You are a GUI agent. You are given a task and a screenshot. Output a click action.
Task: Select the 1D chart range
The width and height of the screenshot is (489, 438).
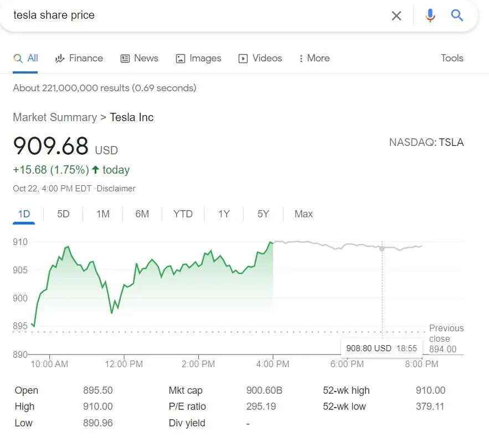click(24, 214)
